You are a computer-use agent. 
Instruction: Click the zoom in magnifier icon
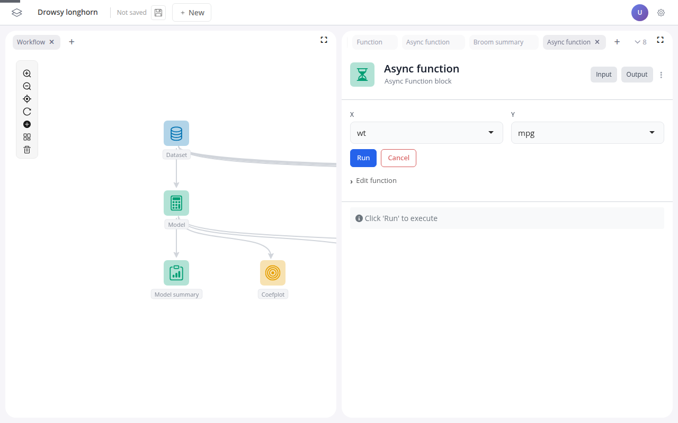27,73
